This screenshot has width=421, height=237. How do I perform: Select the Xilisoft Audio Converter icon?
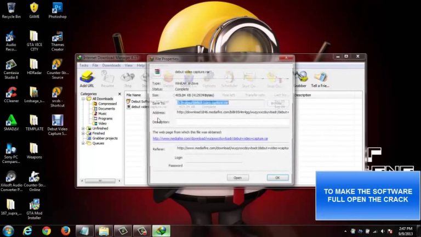tap(11, 181)
